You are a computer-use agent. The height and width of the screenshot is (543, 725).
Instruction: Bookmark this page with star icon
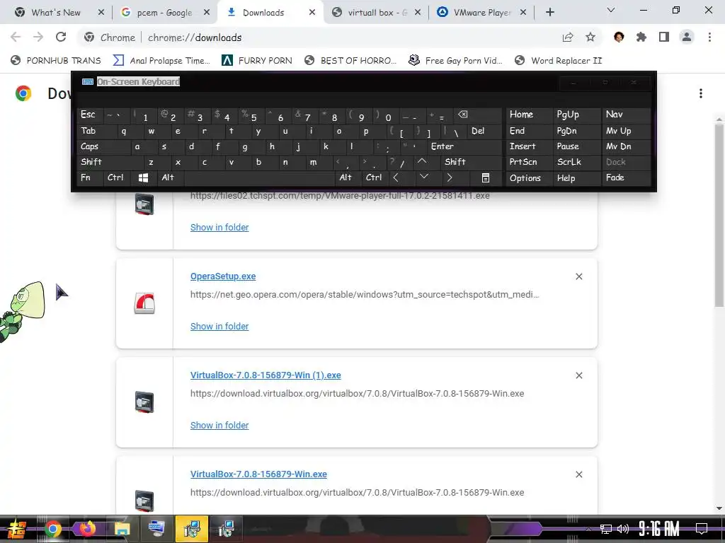[590, 37]
